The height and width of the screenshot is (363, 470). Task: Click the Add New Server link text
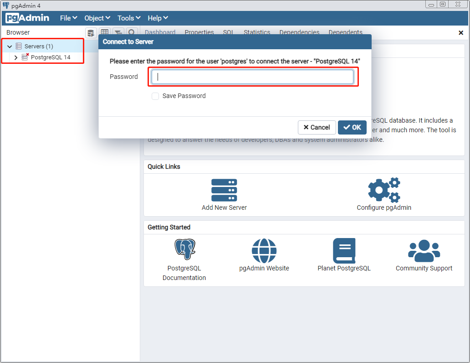pos(224,207)
